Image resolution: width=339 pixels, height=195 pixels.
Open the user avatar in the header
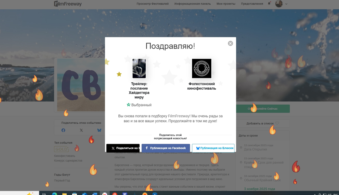pyautogui.click(x=279, y=4)
